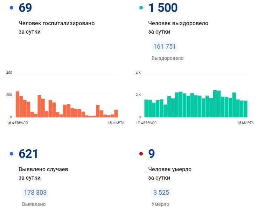This screenshot has width=264, height=208.
Task: Click the 4 K axis label on green chart
Action: coord(138,73)
